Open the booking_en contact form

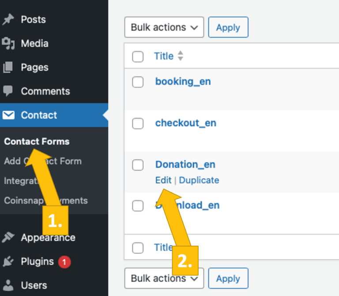(183, 82)
